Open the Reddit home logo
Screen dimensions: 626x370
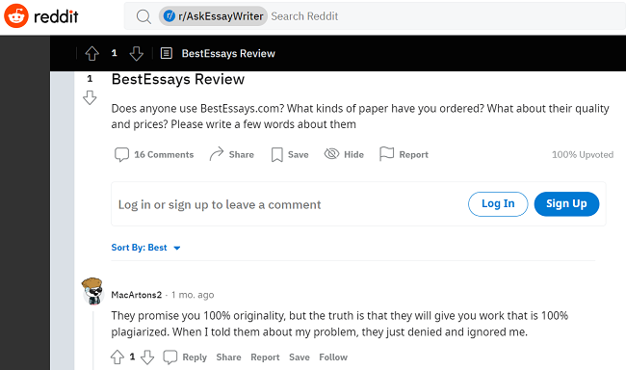pos(41,16)
